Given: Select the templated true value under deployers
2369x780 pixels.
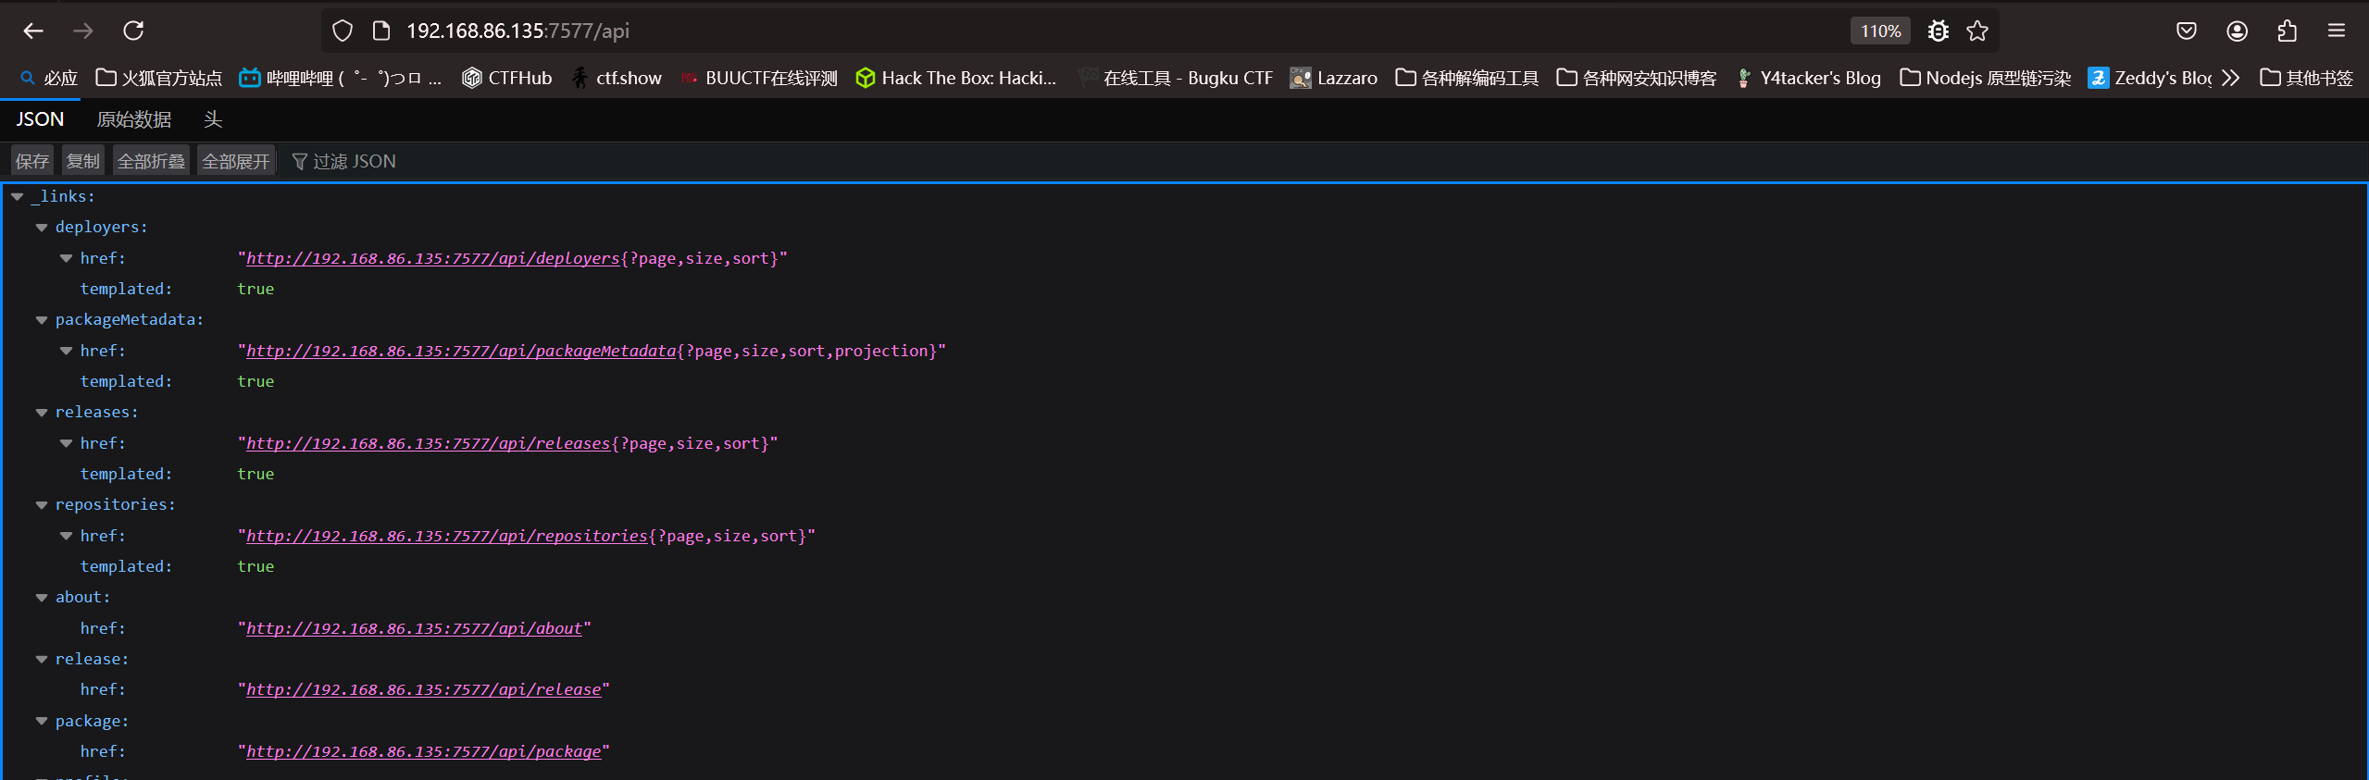Looking at the screenshot, I should (256, 289).
